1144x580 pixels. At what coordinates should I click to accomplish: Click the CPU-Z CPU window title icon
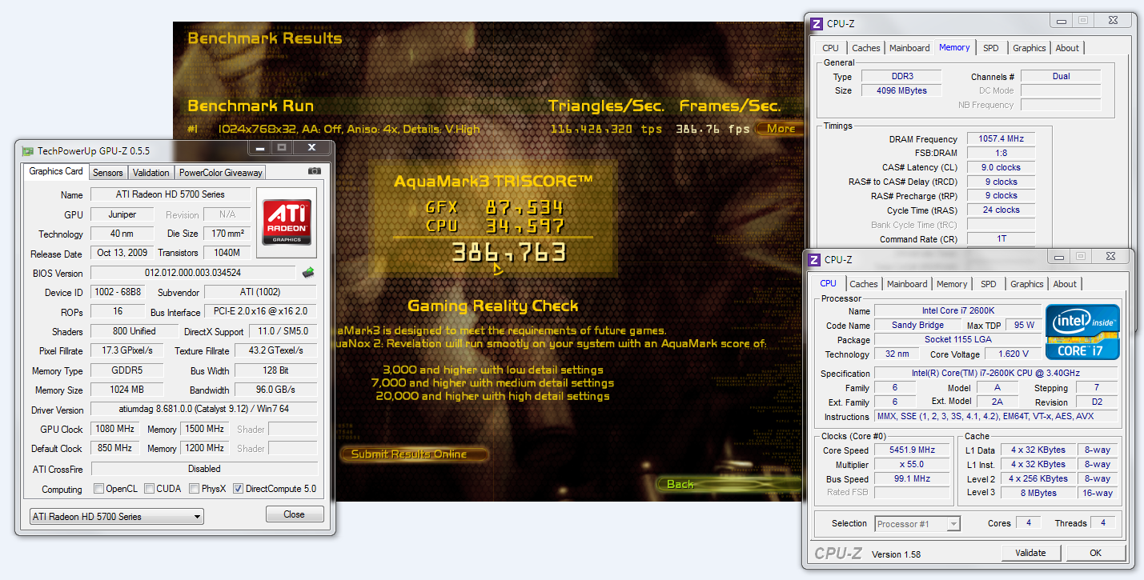[x=814, y=259]
